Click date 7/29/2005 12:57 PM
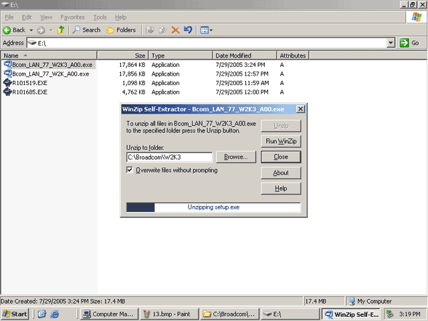The image size is (428, 321). pos(242,74)
